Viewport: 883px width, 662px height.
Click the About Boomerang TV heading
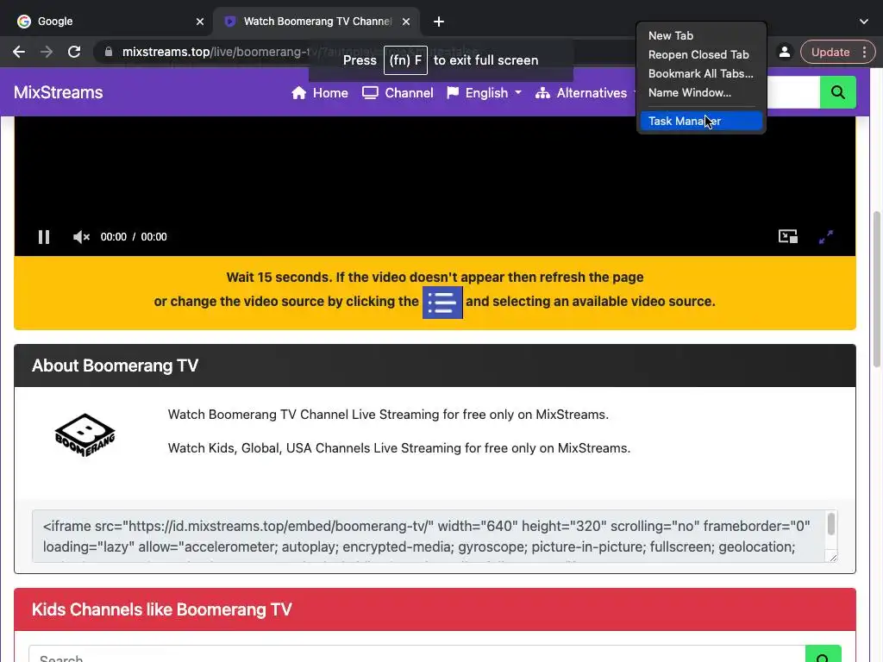pos(115,365)
